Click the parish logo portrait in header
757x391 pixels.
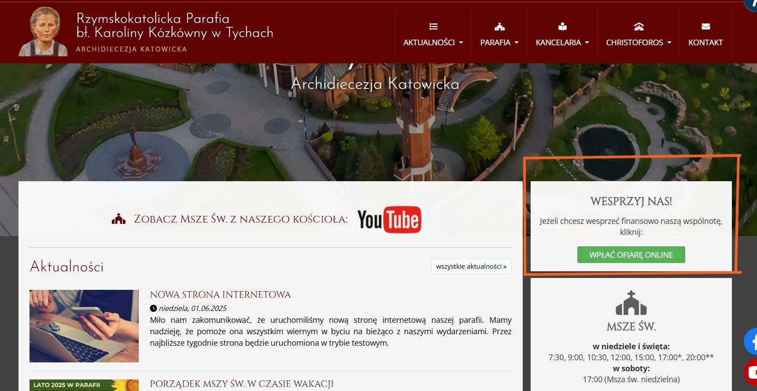[43, 32]
